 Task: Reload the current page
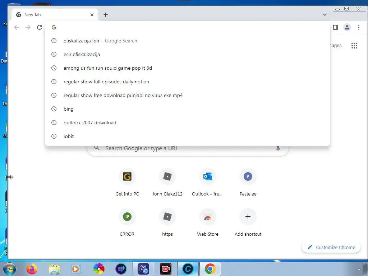[40, 27]
